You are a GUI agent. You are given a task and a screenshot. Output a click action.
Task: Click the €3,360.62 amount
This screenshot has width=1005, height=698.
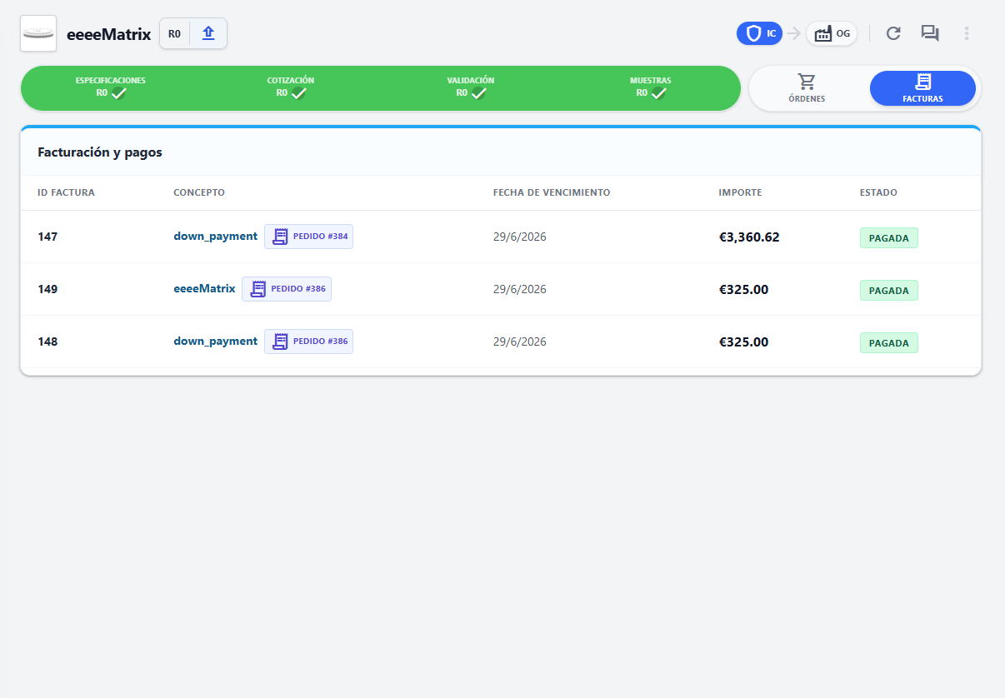749,237
